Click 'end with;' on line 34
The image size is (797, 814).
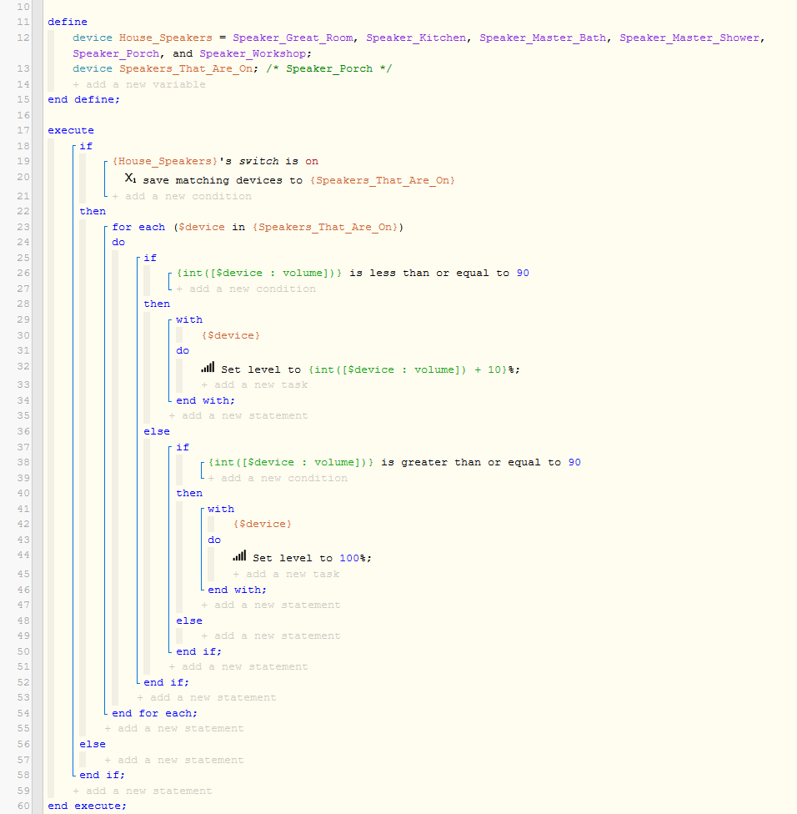(205, 401)
